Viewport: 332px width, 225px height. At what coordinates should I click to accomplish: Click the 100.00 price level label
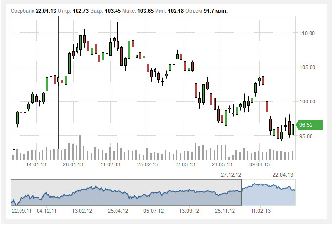point(308,102)
